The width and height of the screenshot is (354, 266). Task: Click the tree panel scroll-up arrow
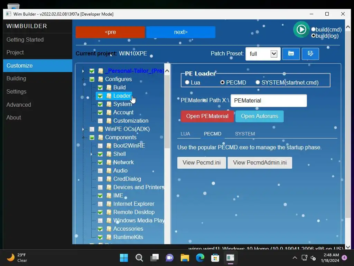[x=167, y=71]
